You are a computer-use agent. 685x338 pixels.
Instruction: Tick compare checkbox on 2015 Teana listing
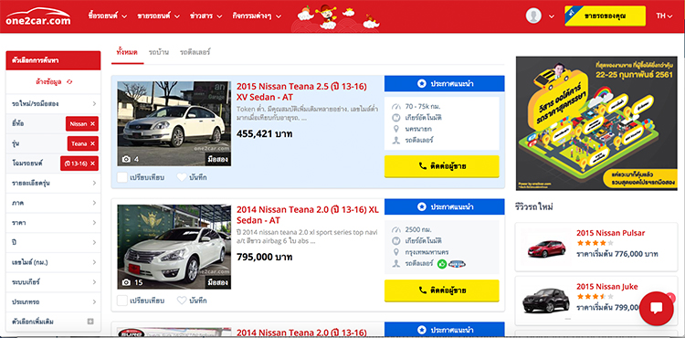pos(122,177)
